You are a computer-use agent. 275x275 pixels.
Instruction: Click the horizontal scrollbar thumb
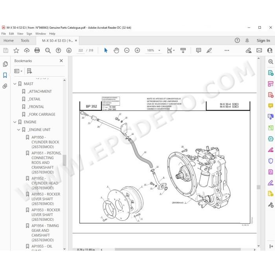coord(178,249)
